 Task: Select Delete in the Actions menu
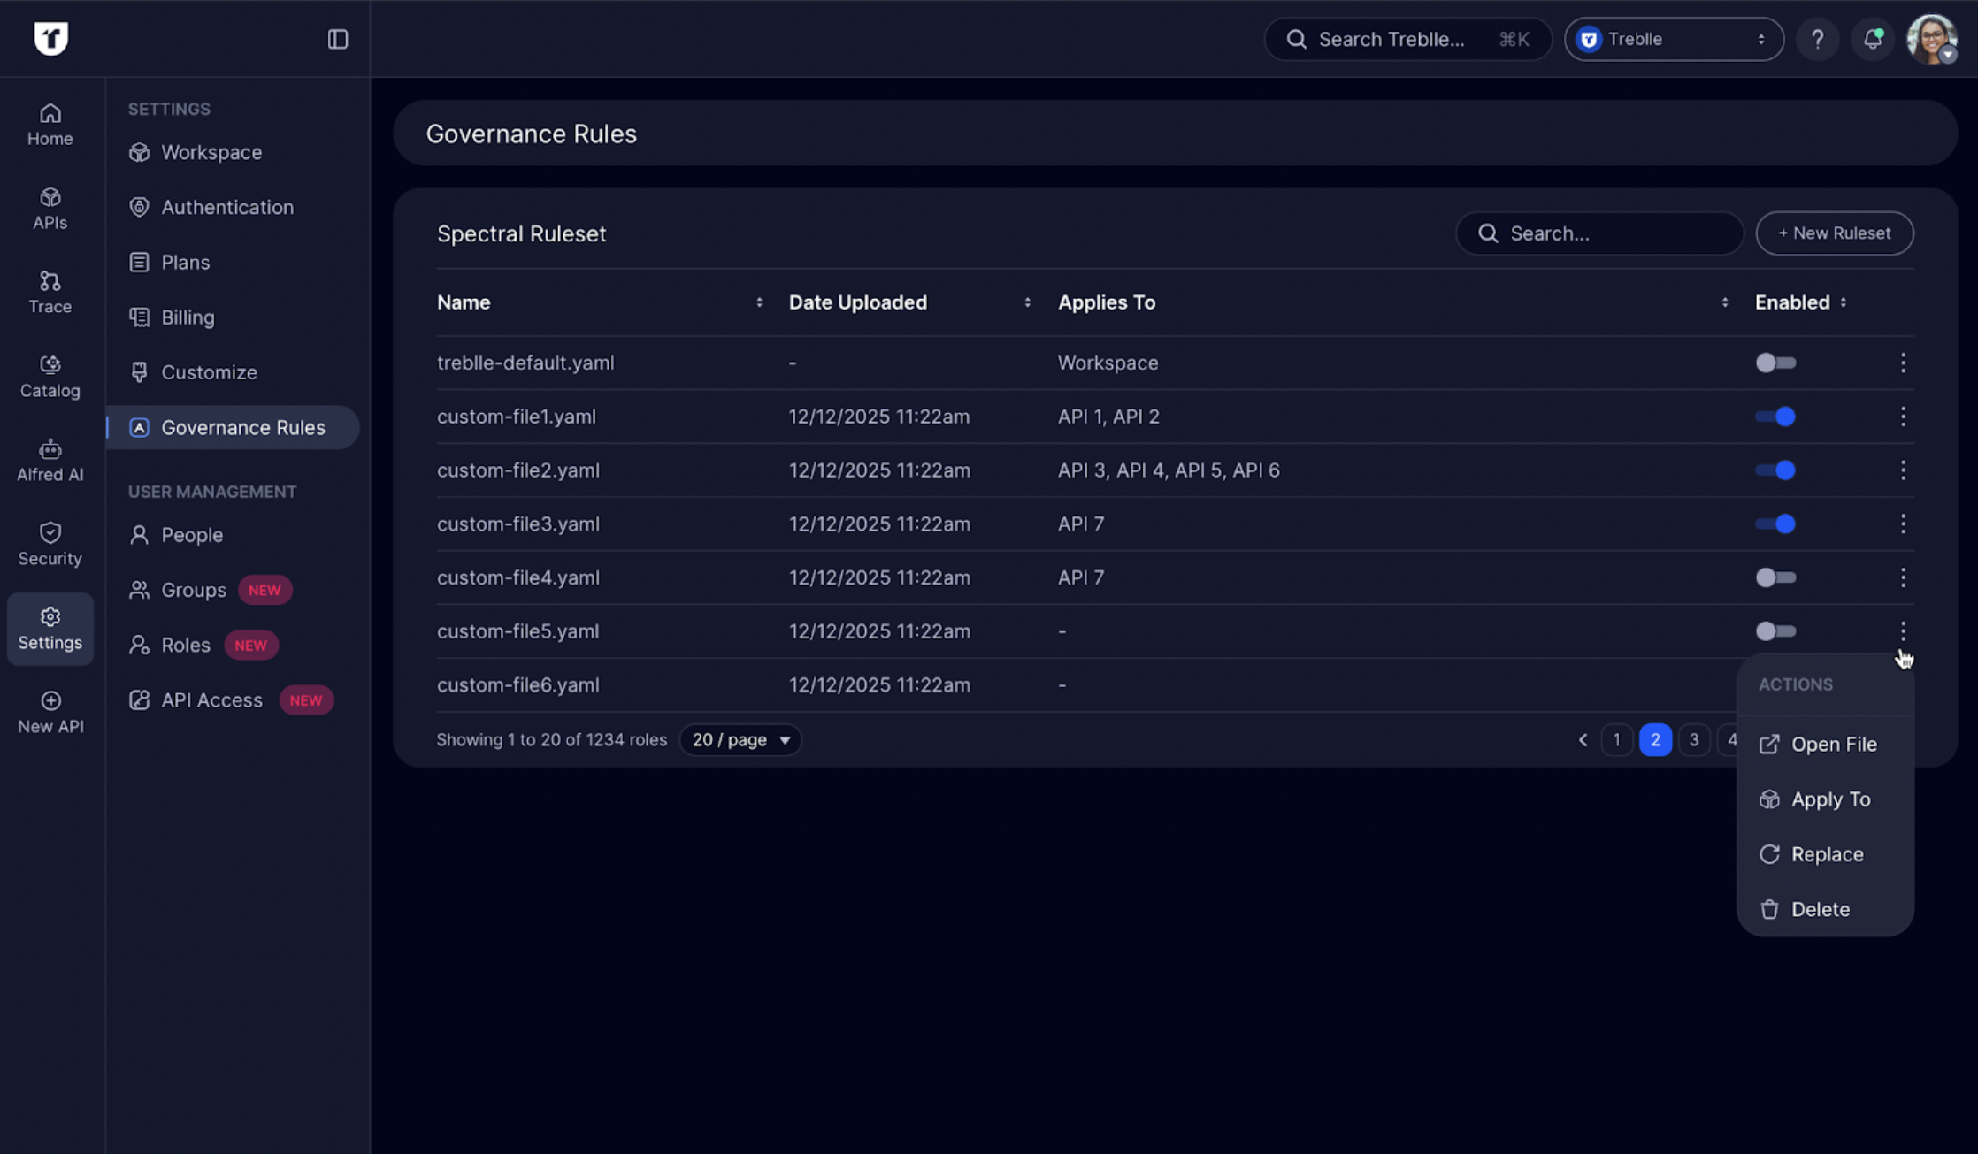click(x=1820, y=909)
